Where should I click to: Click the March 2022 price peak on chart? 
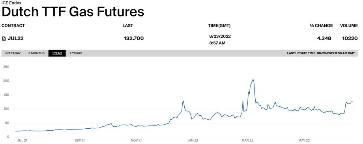coord(253,80)
